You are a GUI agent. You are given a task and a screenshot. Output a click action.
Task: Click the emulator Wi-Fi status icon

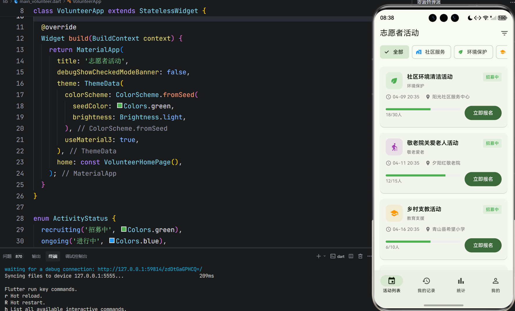(485, 18)
